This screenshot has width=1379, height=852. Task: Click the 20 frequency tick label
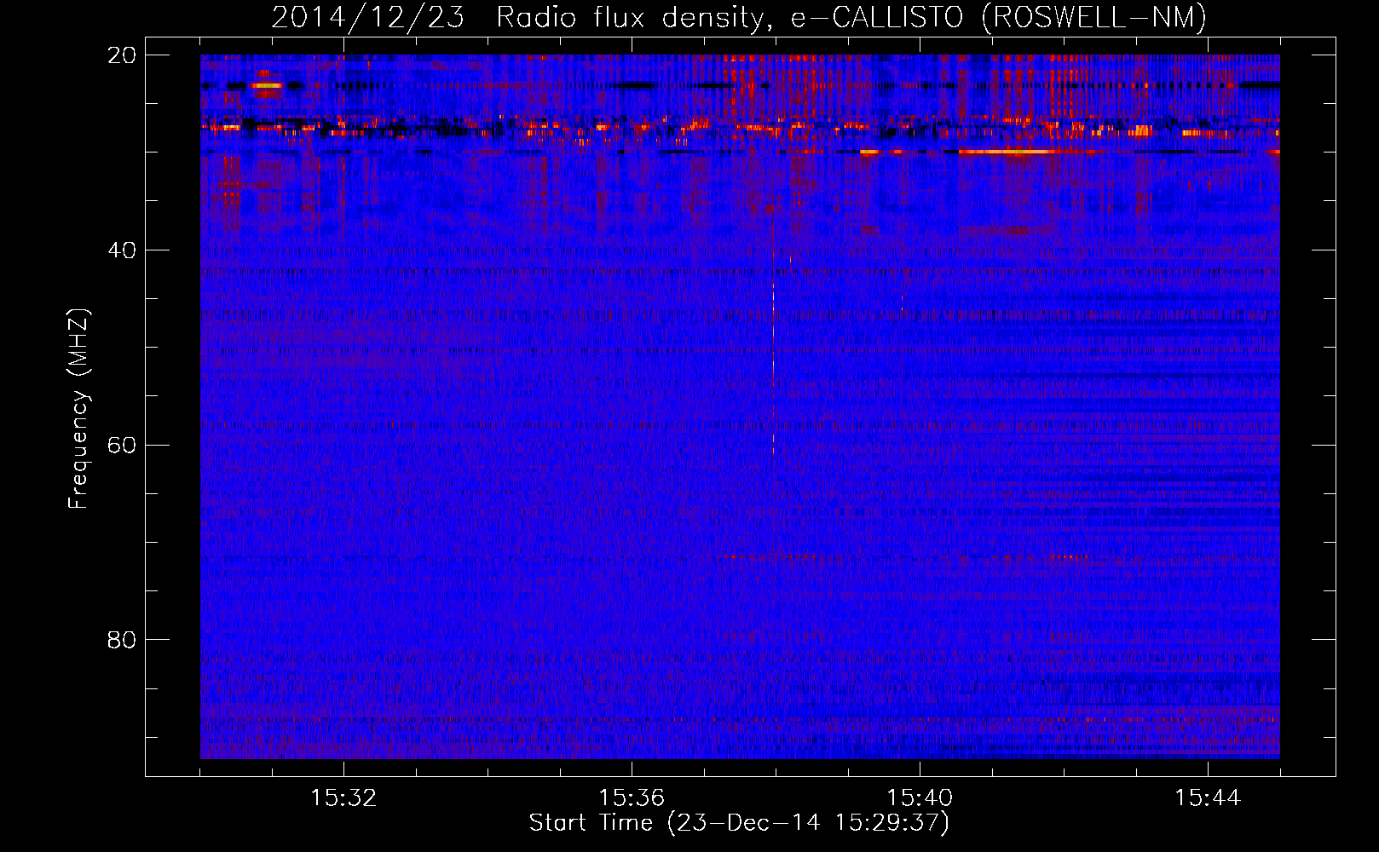pyautogui.click(x=122, y=55)
